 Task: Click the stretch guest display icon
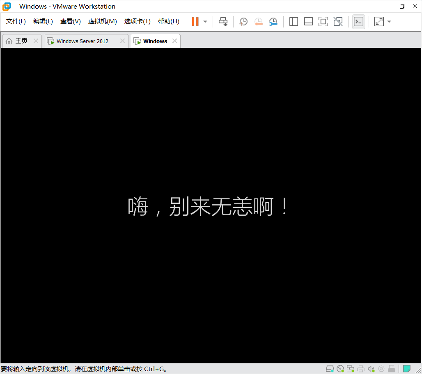point(379,21)
